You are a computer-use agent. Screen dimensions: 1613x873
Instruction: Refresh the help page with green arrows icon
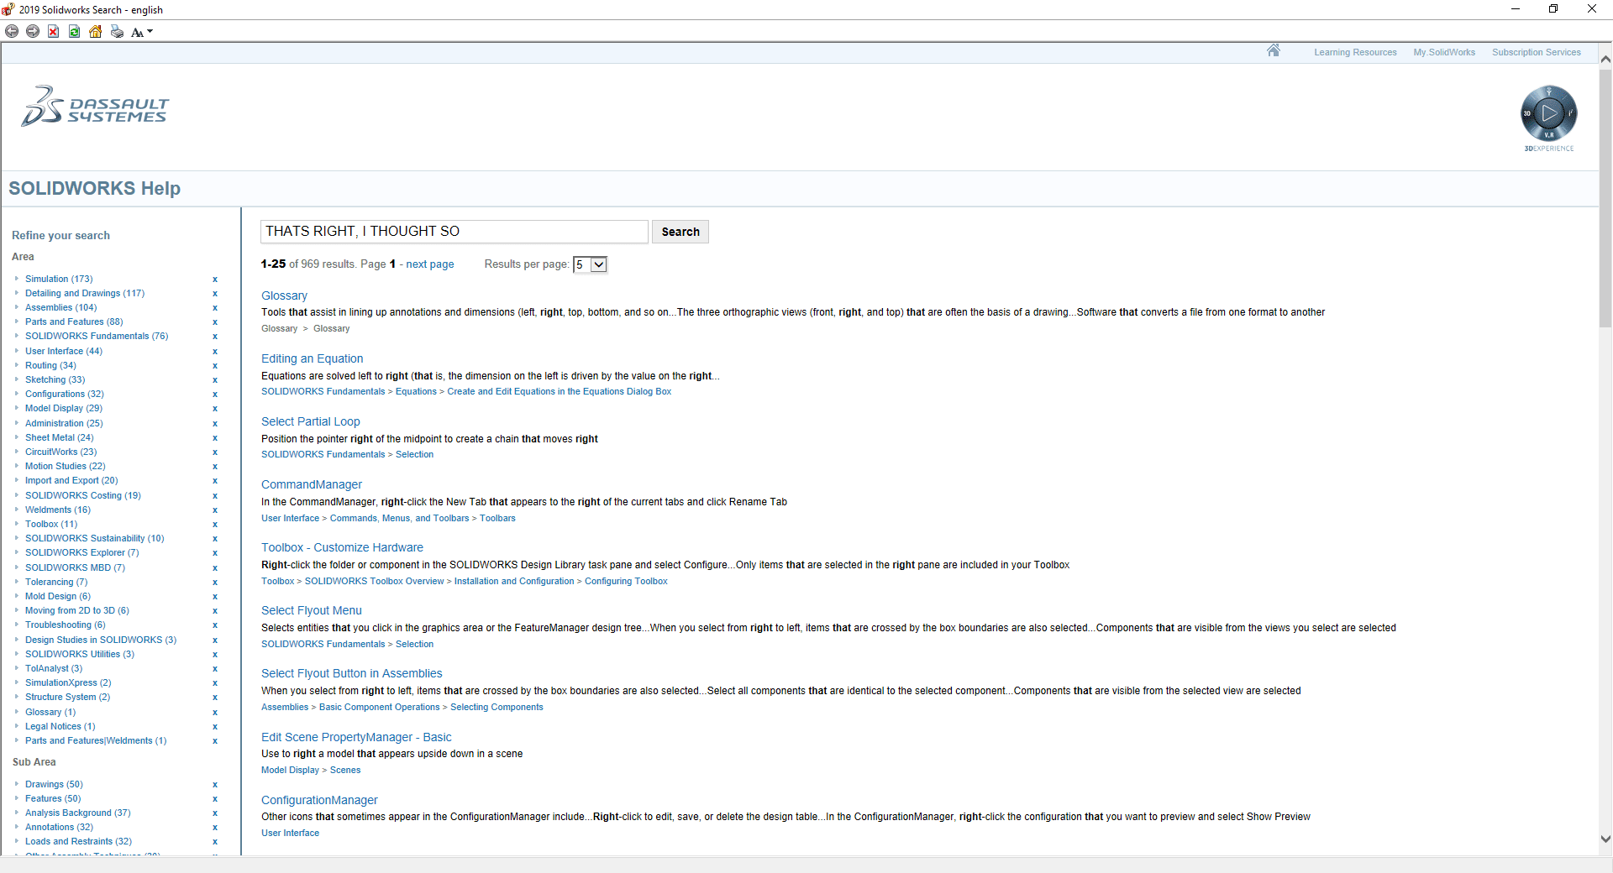coord(75,32)
